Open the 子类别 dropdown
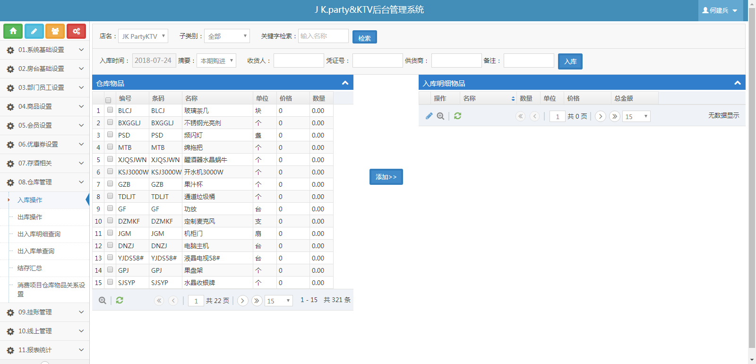Screen dimensions: 756x364 pyautogui.click(x=227, y=36)
